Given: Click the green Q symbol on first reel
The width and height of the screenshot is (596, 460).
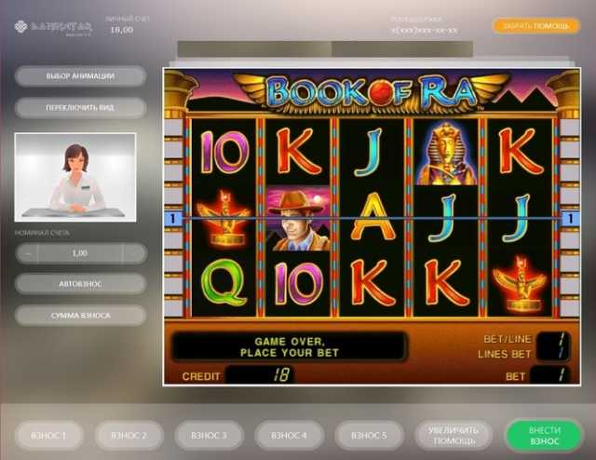Looking at the screenshot, I should coord(223,281).
